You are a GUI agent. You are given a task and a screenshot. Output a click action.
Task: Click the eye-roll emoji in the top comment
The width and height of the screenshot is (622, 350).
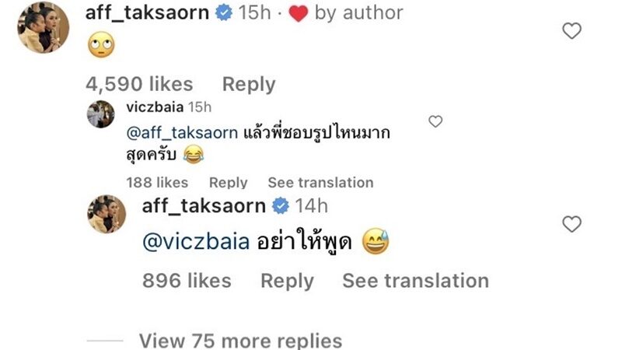pos(101,44)
